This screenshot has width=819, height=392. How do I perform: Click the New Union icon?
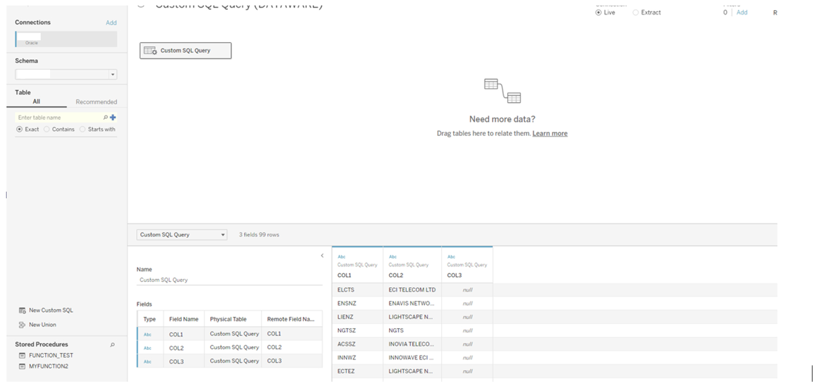tap(22, 325)
